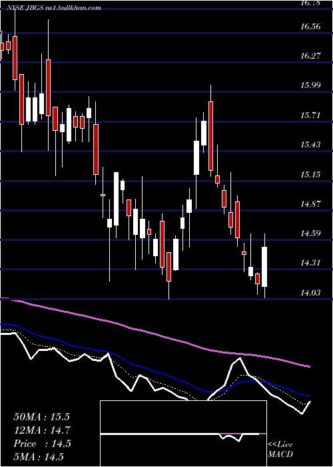
Task: Click the last white candlestick on the chart
Action: [x=264, y=267]
